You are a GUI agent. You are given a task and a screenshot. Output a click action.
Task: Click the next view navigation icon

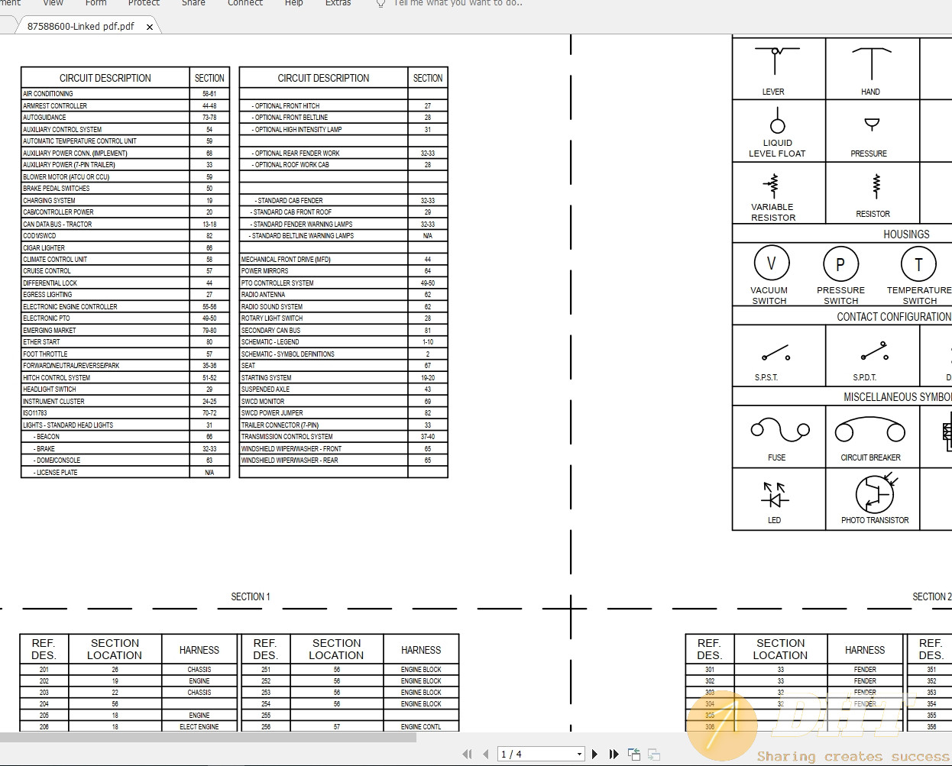[653, 754]
